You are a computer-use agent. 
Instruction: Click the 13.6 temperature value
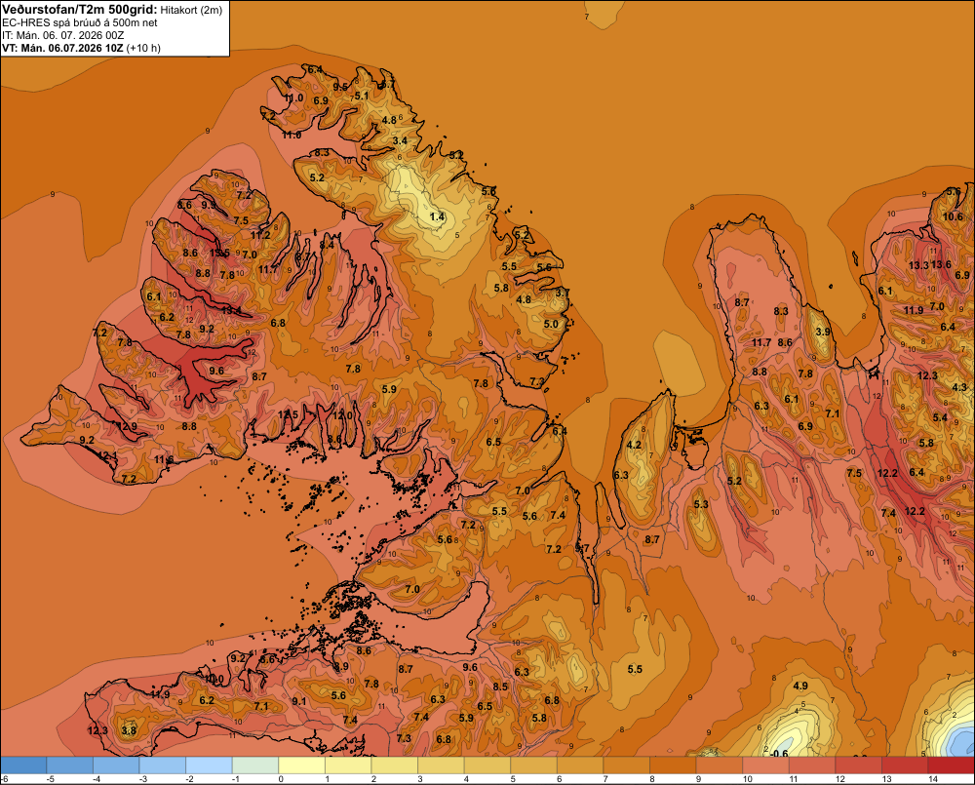[x=941, y=264]
